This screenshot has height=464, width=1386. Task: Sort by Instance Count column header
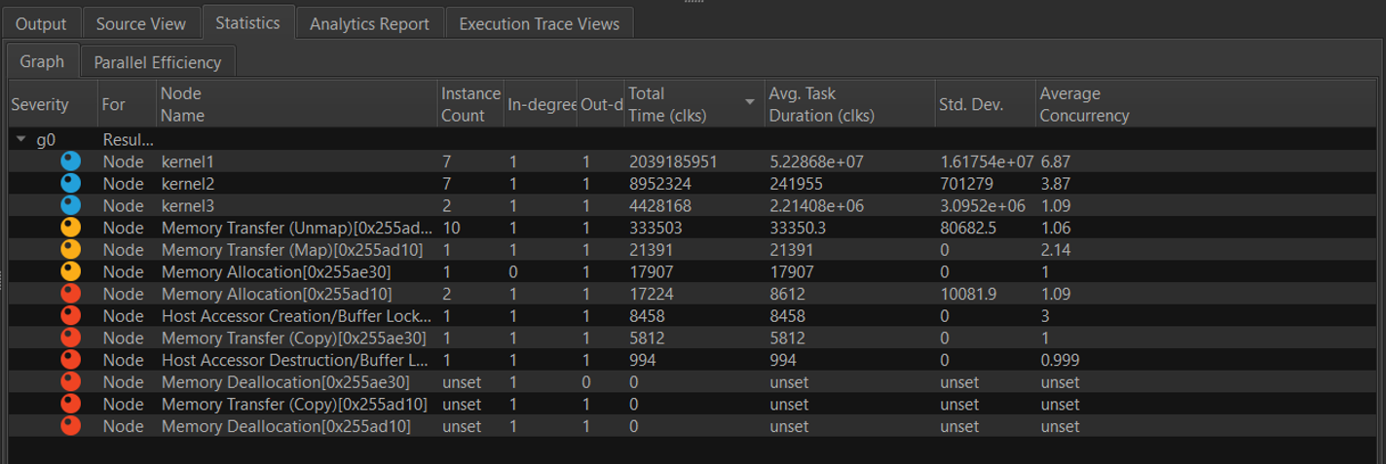469,104
